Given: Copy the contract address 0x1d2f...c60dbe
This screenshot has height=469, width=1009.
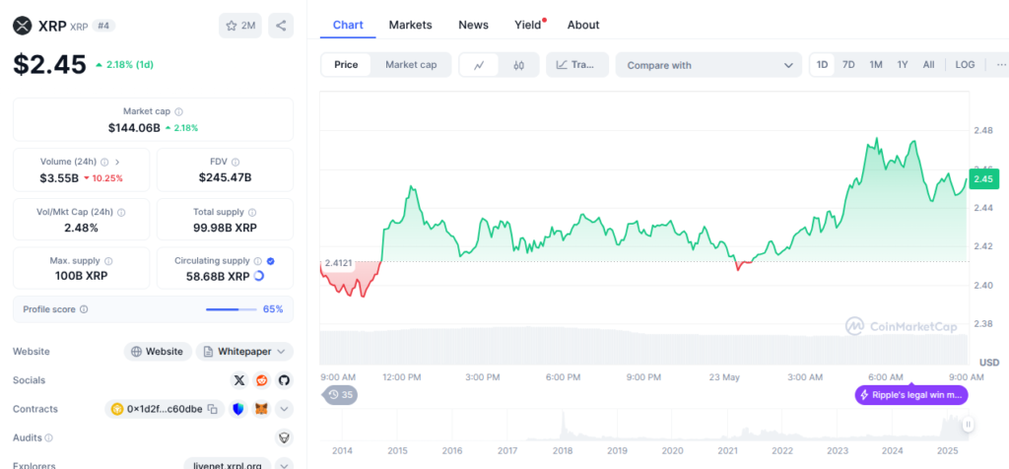Looking at the screenshot, I should coord(212,409).
